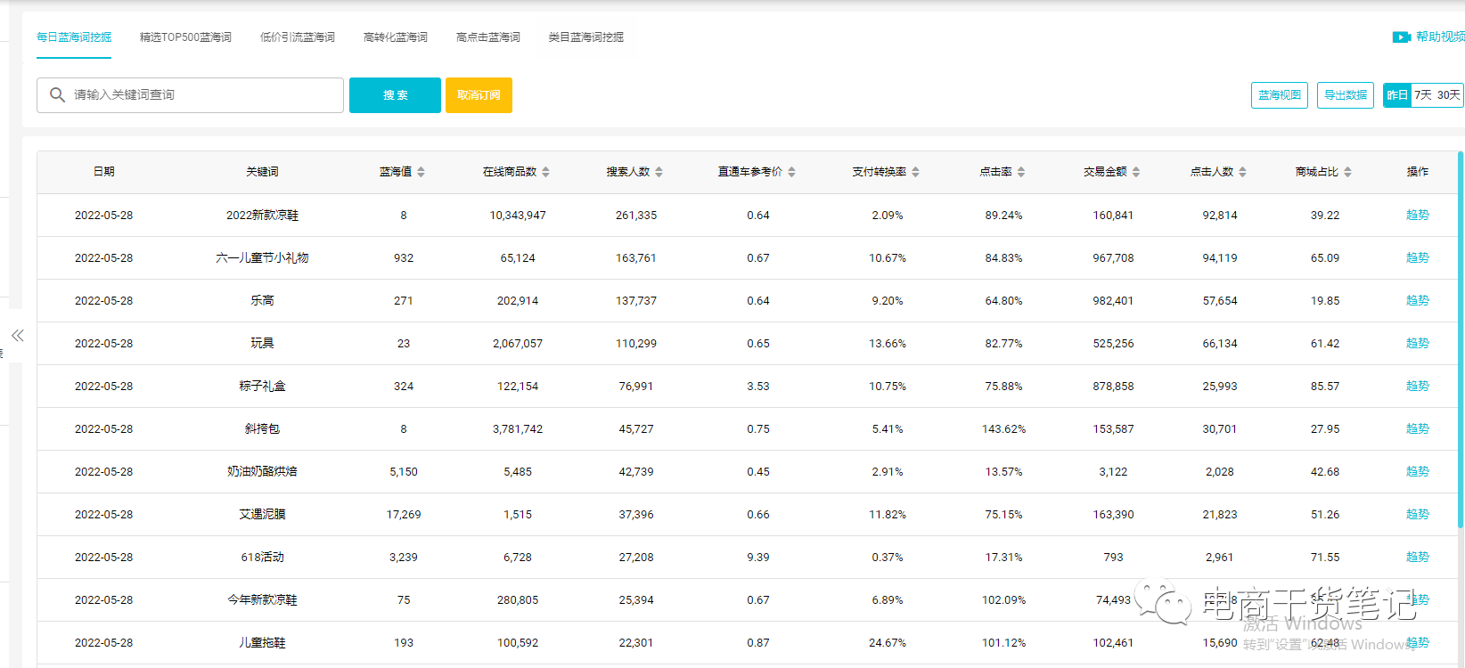This screenshot has height=668, width=1465.
Task: Sort by 支付转换率 column arrows
Action: click(915, 172)
